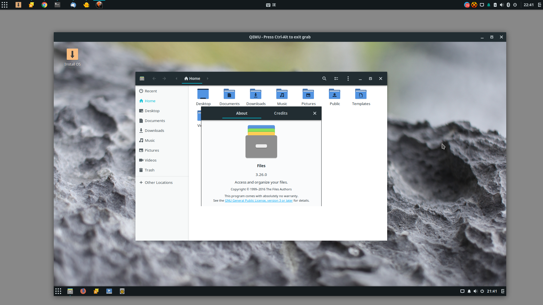
Task: Select Desktop in the sidebar
Action: coord(162,111)
